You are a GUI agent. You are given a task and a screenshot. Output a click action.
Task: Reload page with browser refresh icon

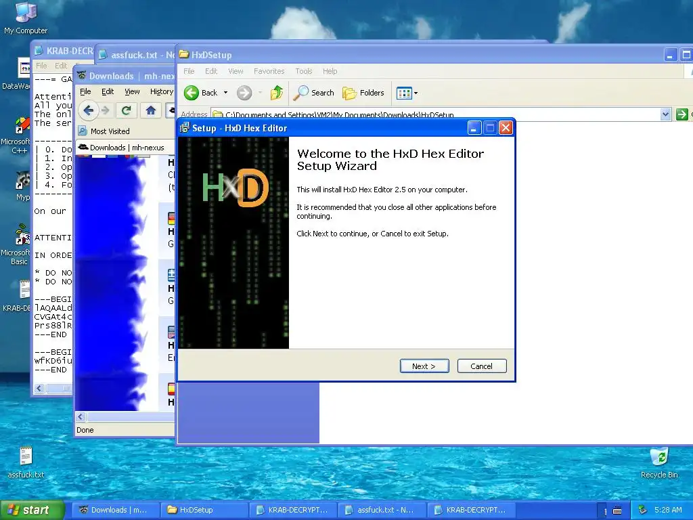click(127, 110)
